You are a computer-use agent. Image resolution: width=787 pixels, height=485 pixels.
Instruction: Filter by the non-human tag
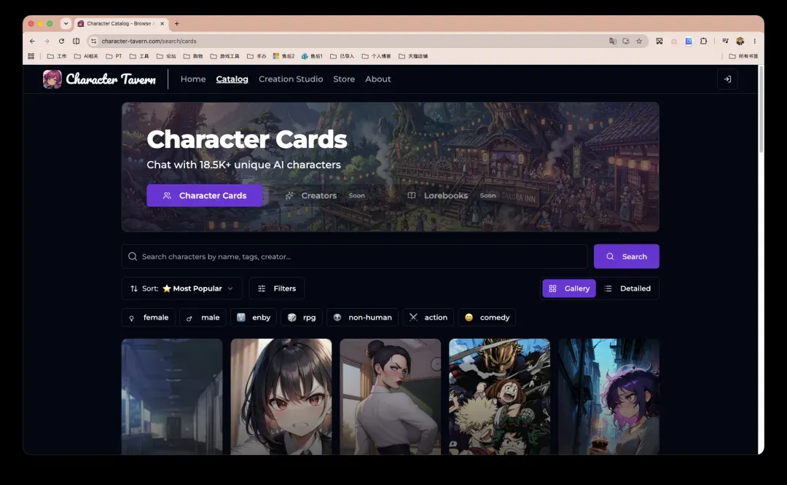[x=362, y=318]
